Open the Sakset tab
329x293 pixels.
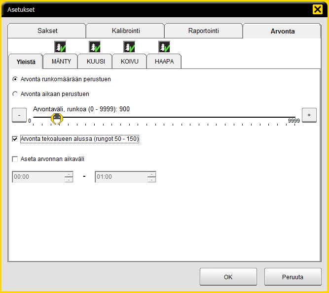click(47, 31)
